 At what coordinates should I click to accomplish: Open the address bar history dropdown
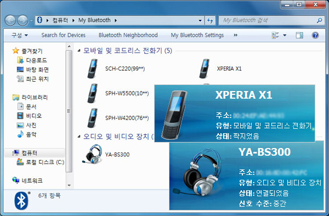[200, 20]
